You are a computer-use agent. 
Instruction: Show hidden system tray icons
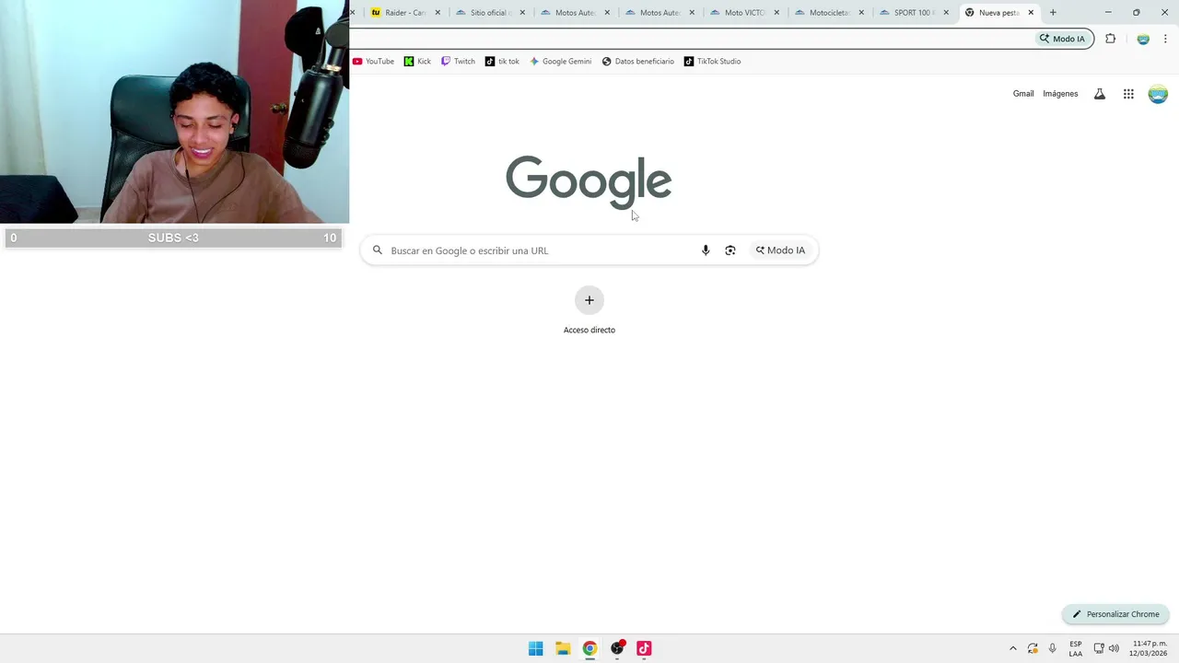tap(1013, 648)
